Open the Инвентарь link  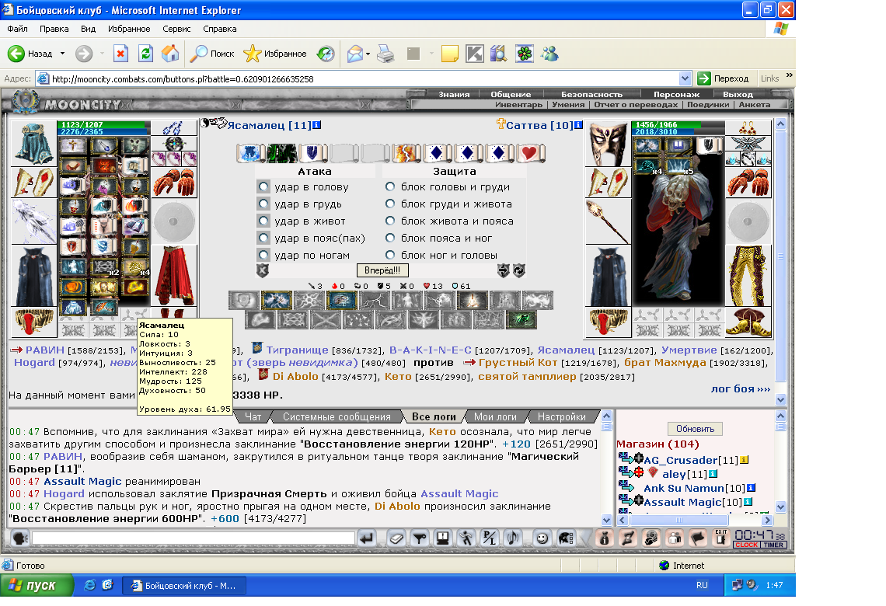tap(518, 104)
